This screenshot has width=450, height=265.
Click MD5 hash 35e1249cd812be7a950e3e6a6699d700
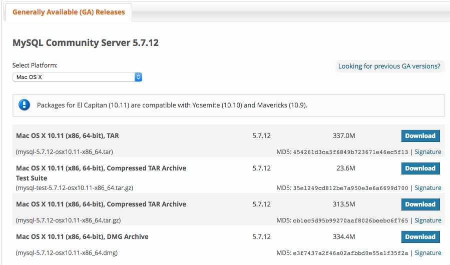coord(350,188)
